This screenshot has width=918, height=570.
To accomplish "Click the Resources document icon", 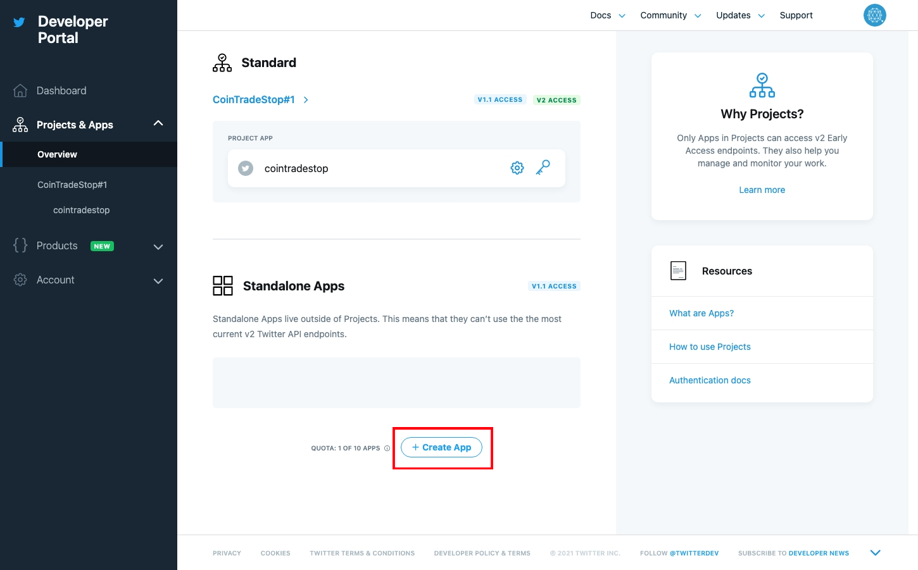I will (x=678, y=271).
